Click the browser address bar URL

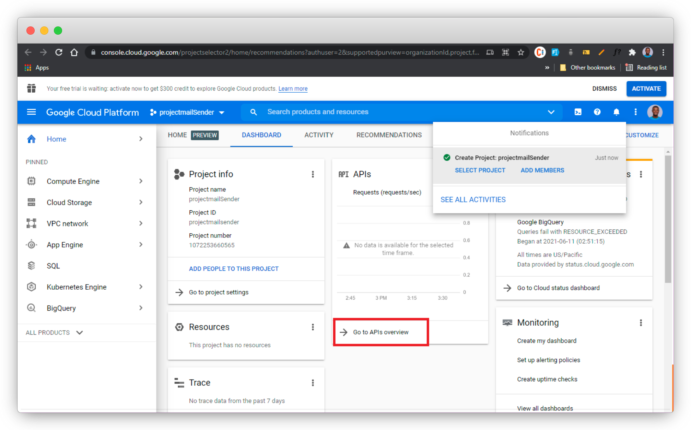[x=290, y=53]
